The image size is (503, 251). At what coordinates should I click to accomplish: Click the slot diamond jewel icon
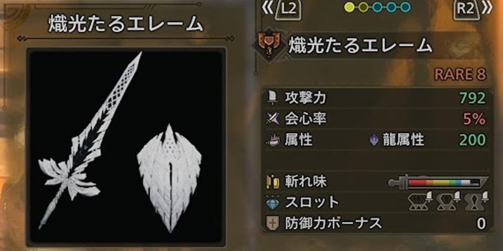273,202
